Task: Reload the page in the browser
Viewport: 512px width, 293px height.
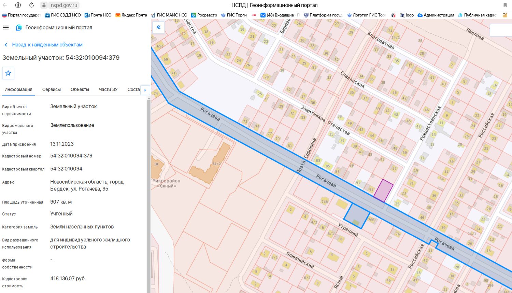Action: click(x=31, y=5)
